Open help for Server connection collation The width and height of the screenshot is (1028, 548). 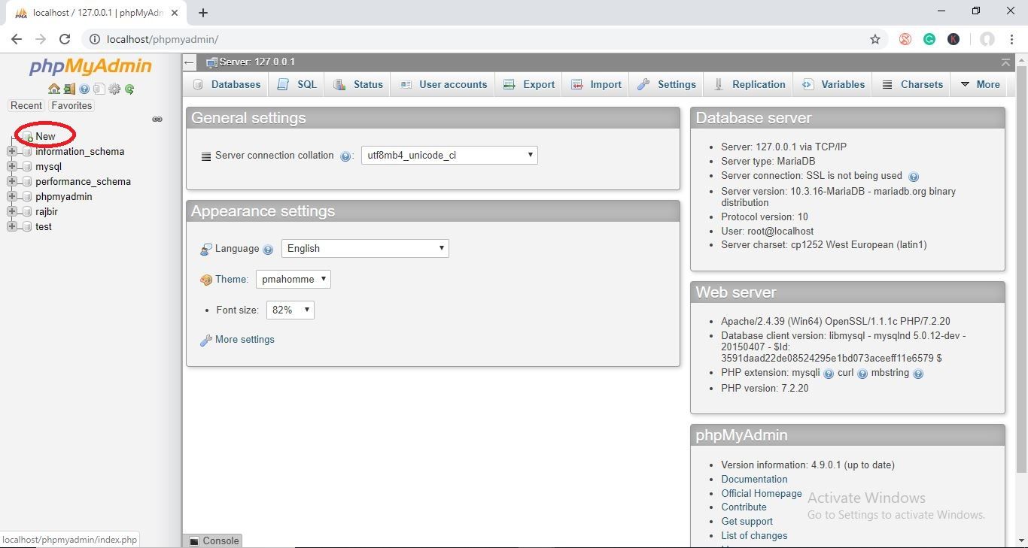pos(345,156)
